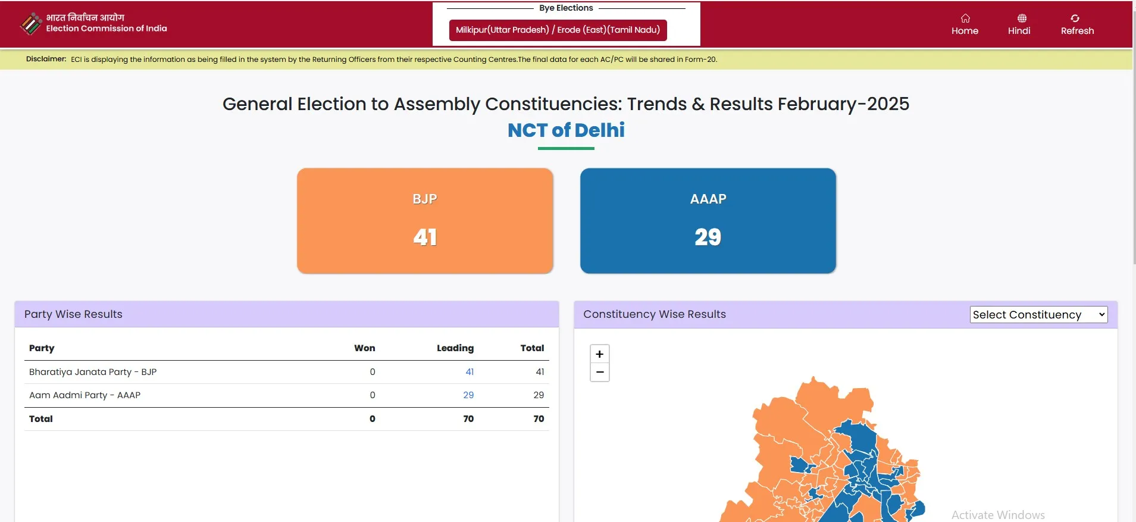Select Hindi to switch page language
This screenshot has width=1136, height=522.
click(x=1019, y=26)
